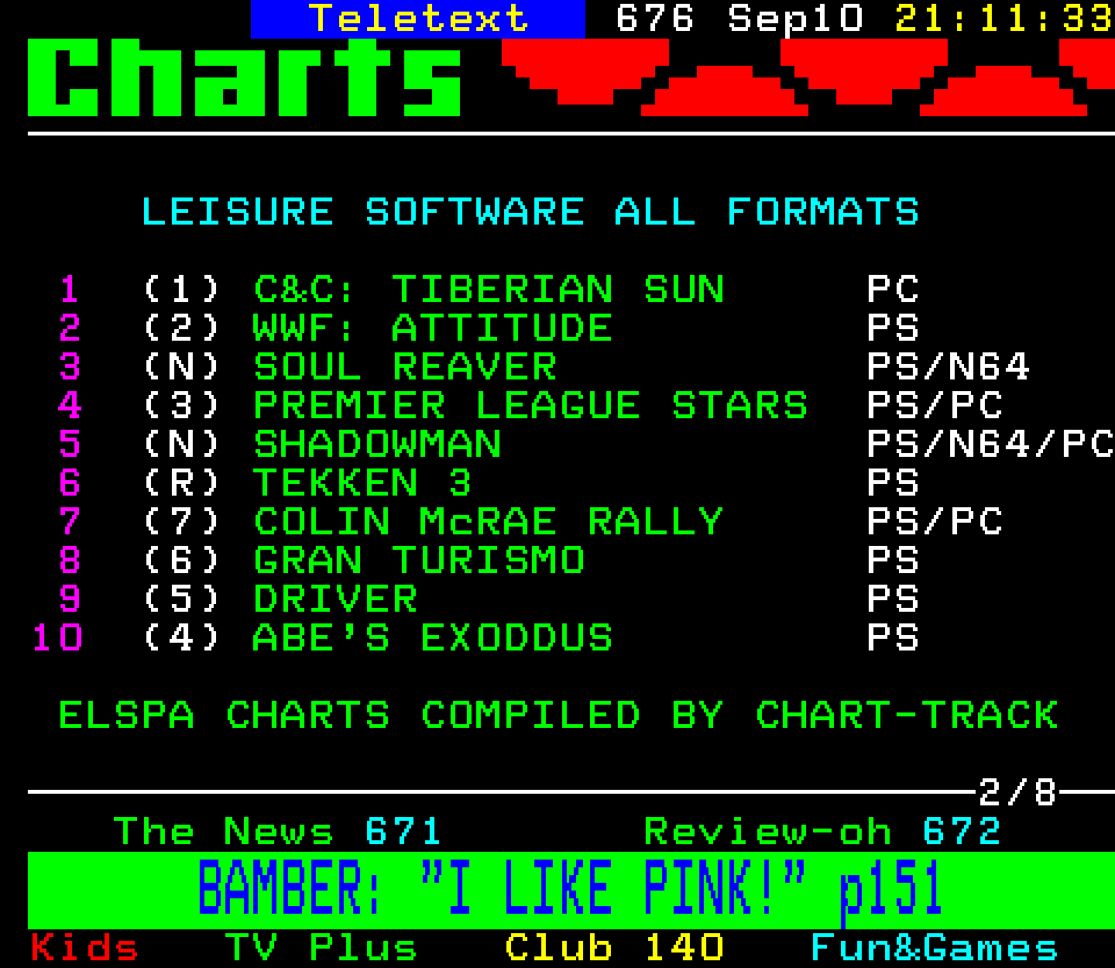Screen dimensions: 1115x968
Task: Click the 2/8 subpage indicator
Action: pos(1017,793)
